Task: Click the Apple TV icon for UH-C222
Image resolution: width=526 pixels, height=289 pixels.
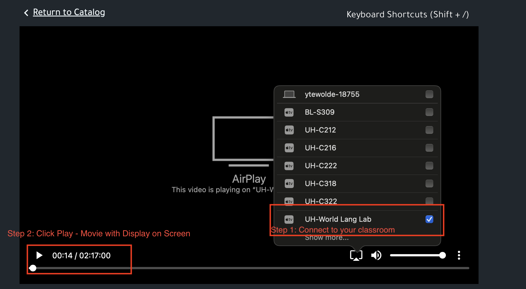Action: (289, 166)
